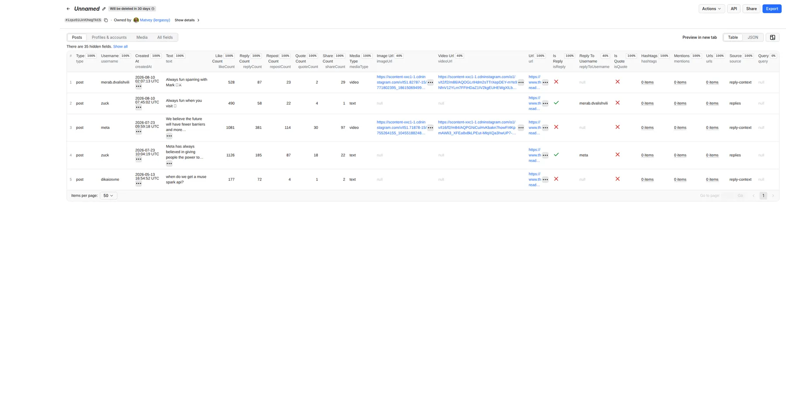Select the All fields tab
786x393 pixels.
(165, 38)
